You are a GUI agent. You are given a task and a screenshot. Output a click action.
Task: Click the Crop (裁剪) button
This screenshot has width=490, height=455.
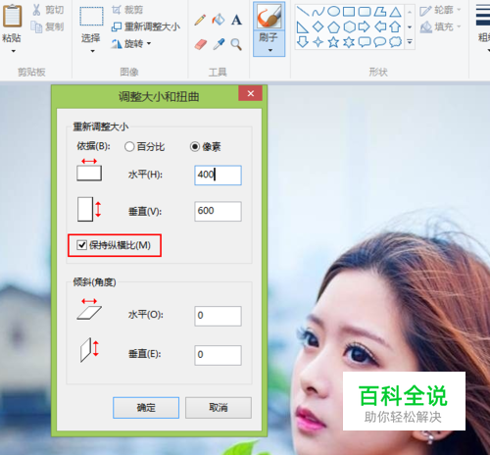coord(127,10)
